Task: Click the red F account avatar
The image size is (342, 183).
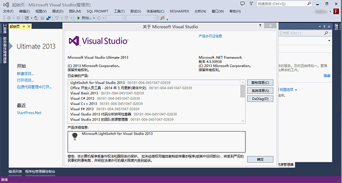Action: pyautogui.click(x=336, y=12)
